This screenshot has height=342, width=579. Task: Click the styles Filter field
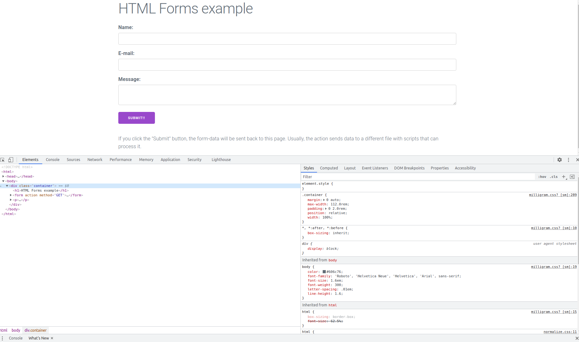pyautogui.click(x=418, y=177)
